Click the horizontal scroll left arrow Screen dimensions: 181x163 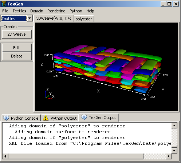click(5, 156)
